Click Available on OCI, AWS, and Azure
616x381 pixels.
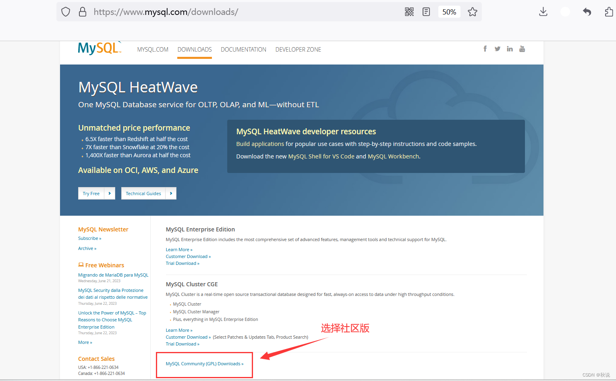pyautogui.click(x=138, y=170)
